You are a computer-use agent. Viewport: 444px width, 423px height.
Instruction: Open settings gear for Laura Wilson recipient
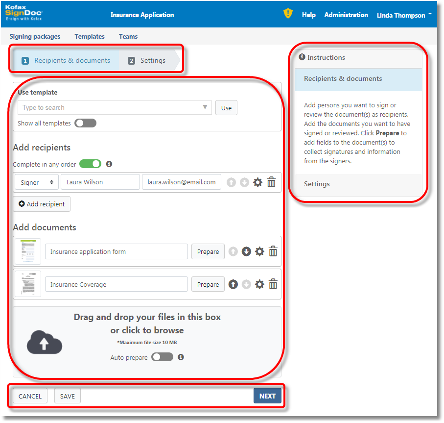coord(257,182)
